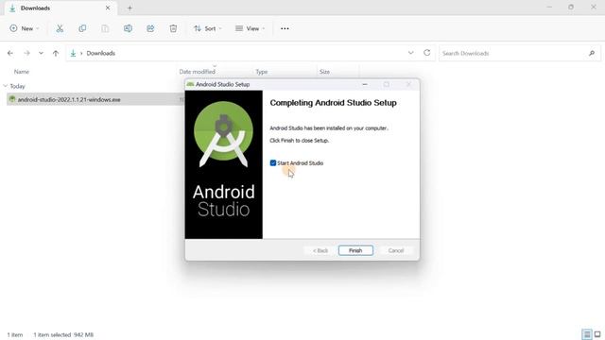Refresh the Downloads folder
Image resolution: width=605 pixels, height=340 pixels.
(426, 53)
